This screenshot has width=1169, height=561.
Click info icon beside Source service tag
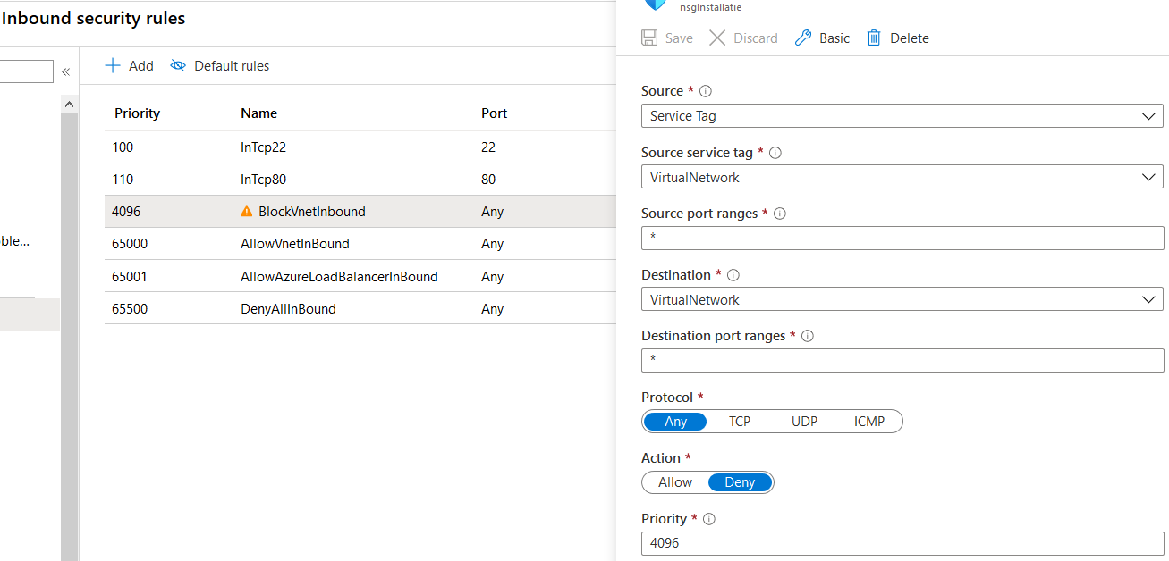(775, 153)
